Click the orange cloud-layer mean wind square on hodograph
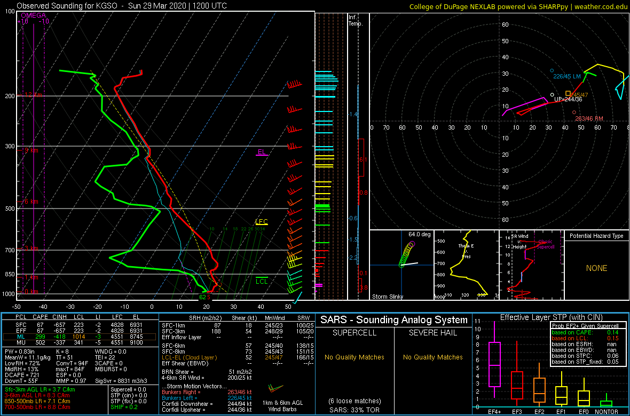 click(x=568, y=93)
